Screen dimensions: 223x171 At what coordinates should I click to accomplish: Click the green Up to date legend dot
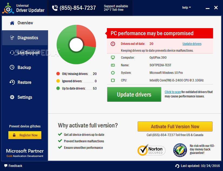pyautogui.click(x=58, y=88)
